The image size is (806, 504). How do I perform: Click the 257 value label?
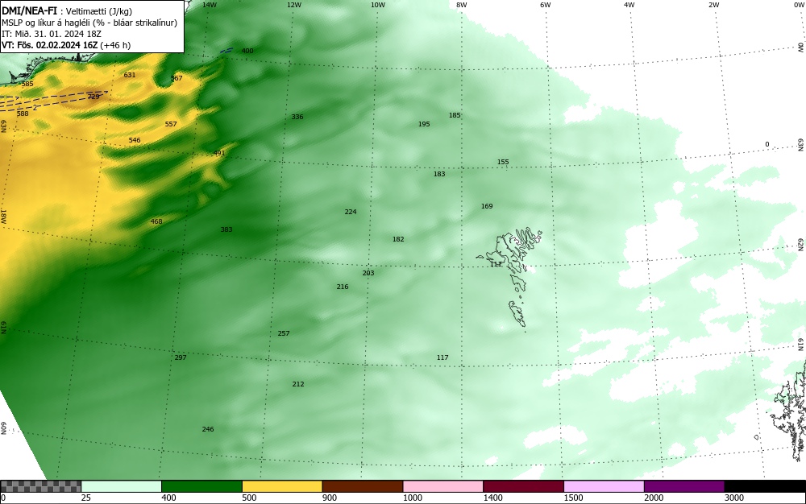coord(284,333)
